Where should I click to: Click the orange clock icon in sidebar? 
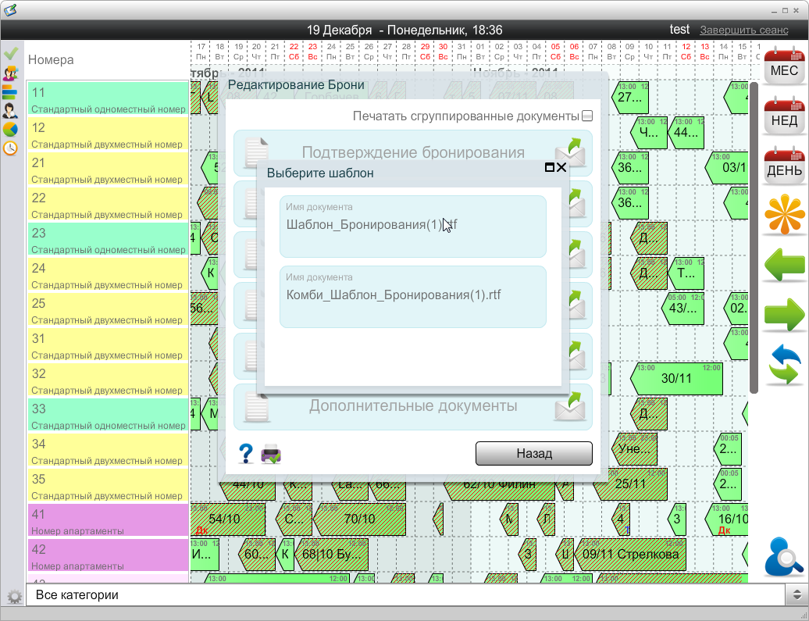point(11,148)
